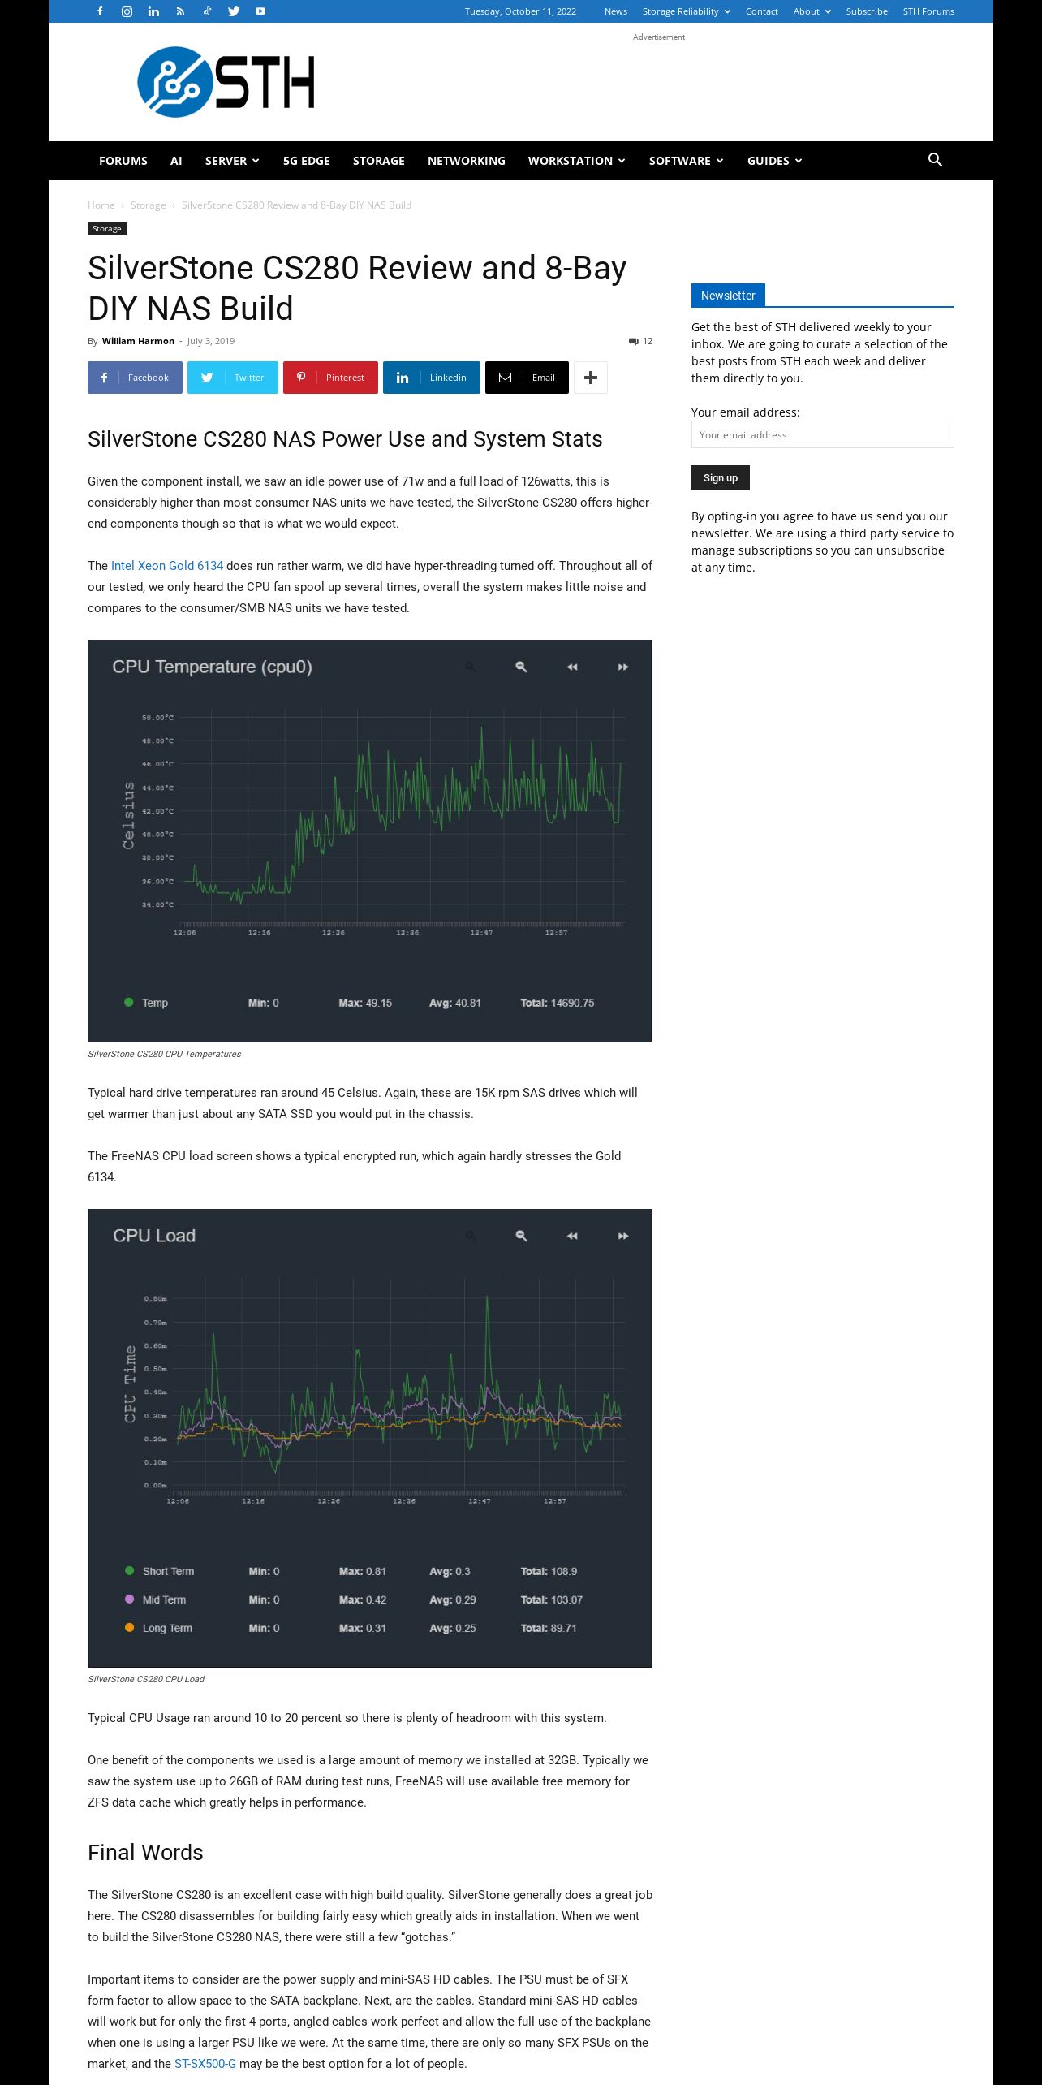This screenshot has height=2085, width=1042.
Task: Select the Newsletter tab heading
Action: click(728, 296)
